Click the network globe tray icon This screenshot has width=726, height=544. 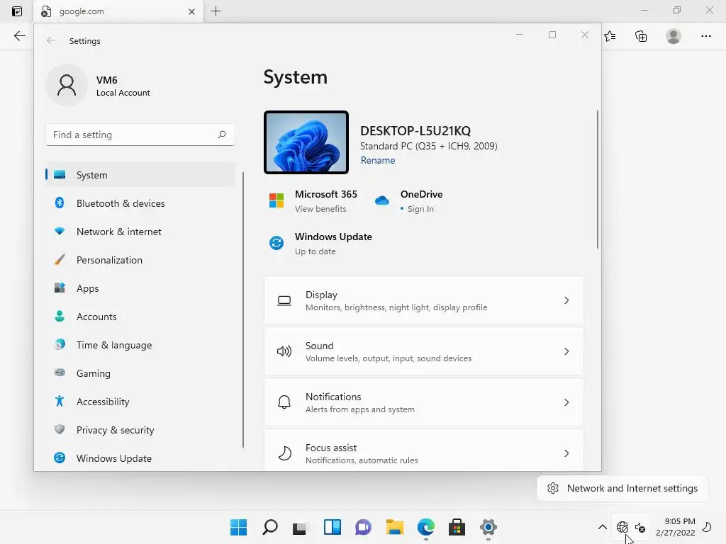(x=622, y=527)
